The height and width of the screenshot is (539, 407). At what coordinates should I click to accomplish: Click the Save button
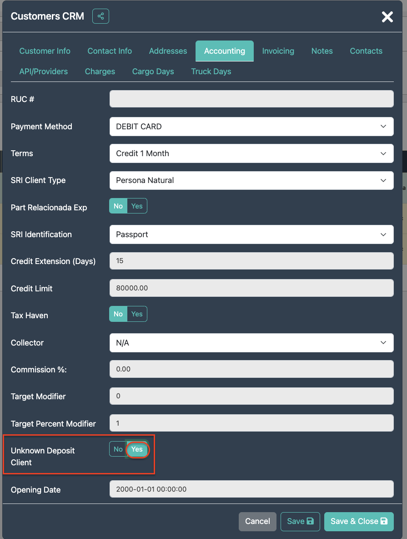tap(300, 521)
